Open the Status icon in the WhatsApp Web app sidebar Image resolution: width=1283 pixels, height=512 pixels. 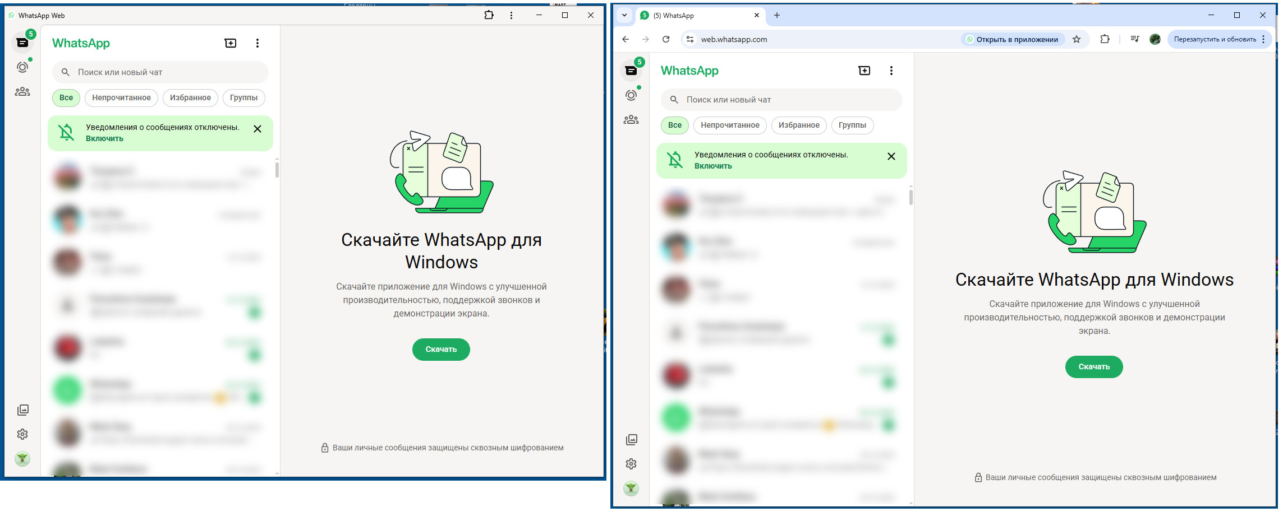[22, 67]
